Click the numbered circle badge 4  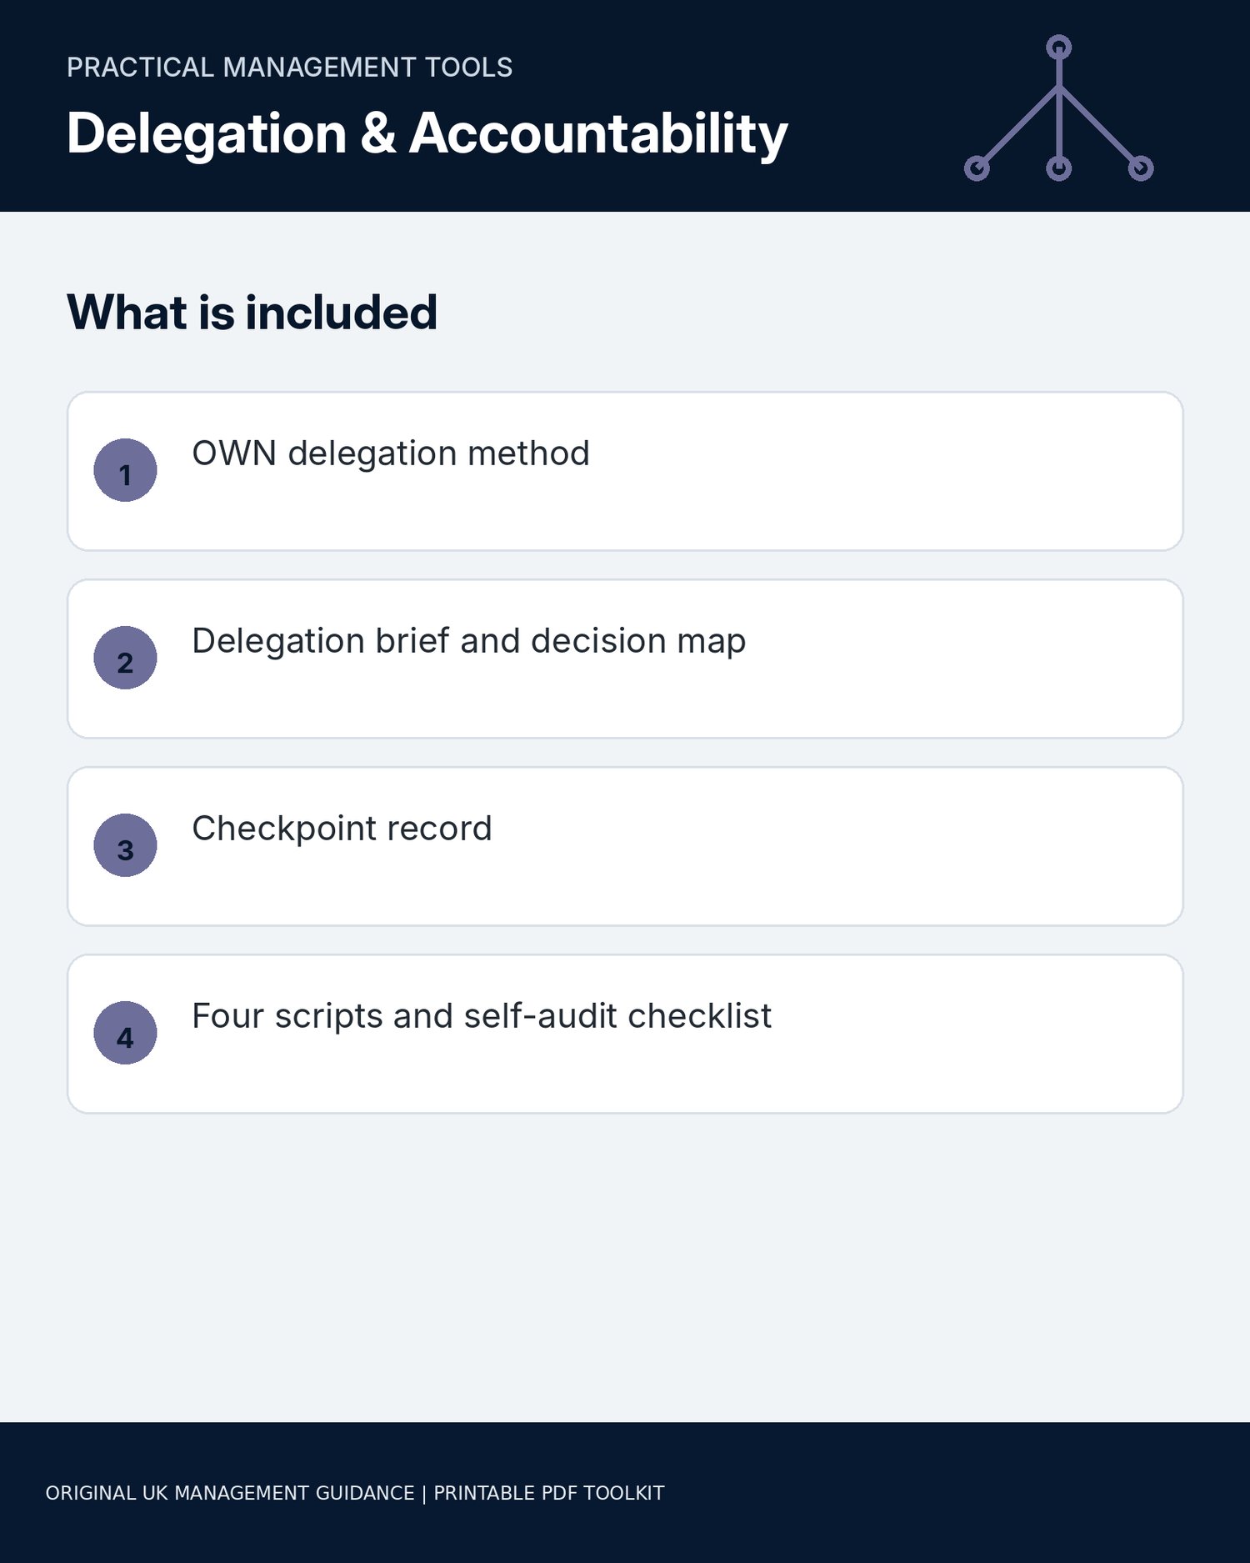[x=125, y=1033]
